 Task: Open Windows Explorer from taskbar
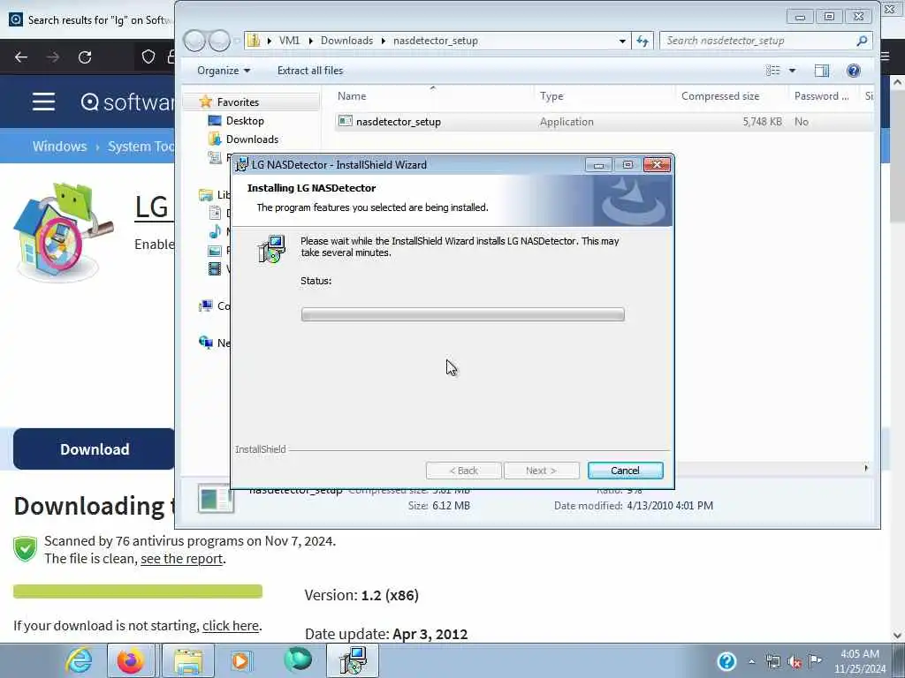[188, 660]
